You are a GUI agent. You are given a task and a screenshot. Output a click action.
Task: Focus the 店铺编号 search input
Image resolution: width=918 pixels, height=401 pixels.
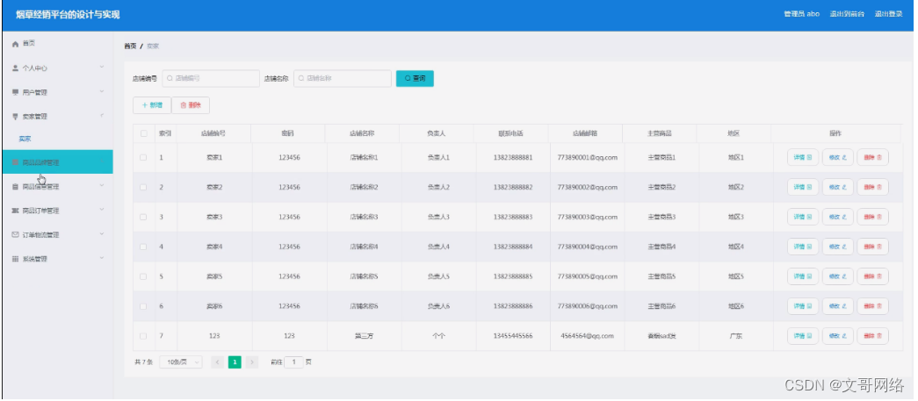(x=211, y=78)
